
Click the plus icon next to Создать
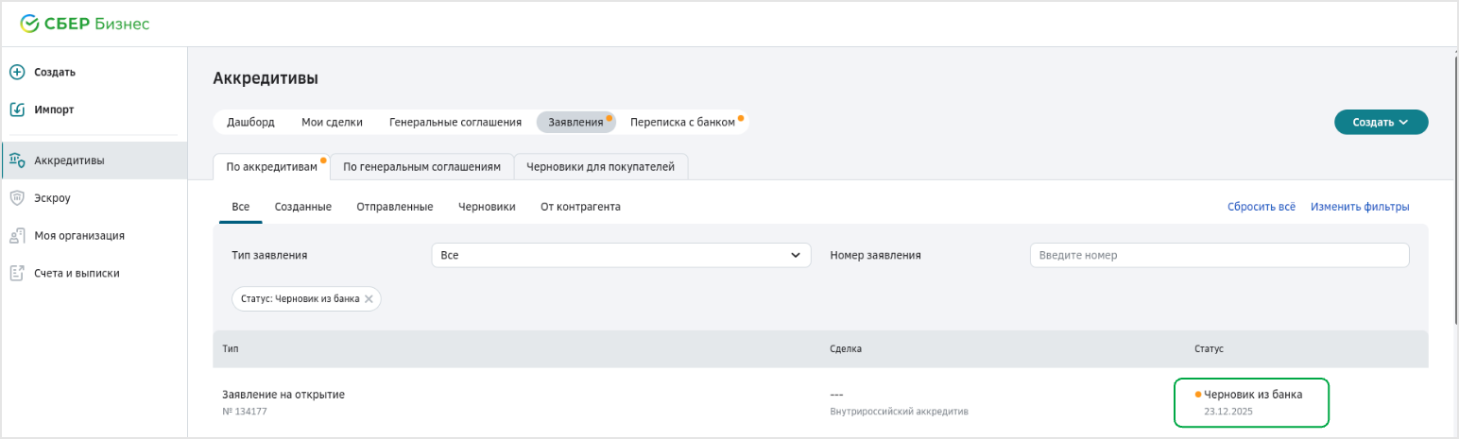point(17,72)
